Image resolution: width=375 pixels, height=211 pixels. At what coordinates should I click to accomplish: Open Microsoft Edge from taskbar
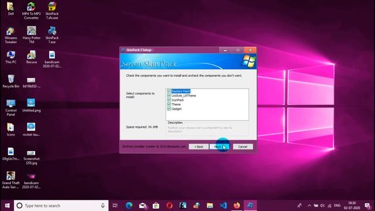tap(129, 206)
